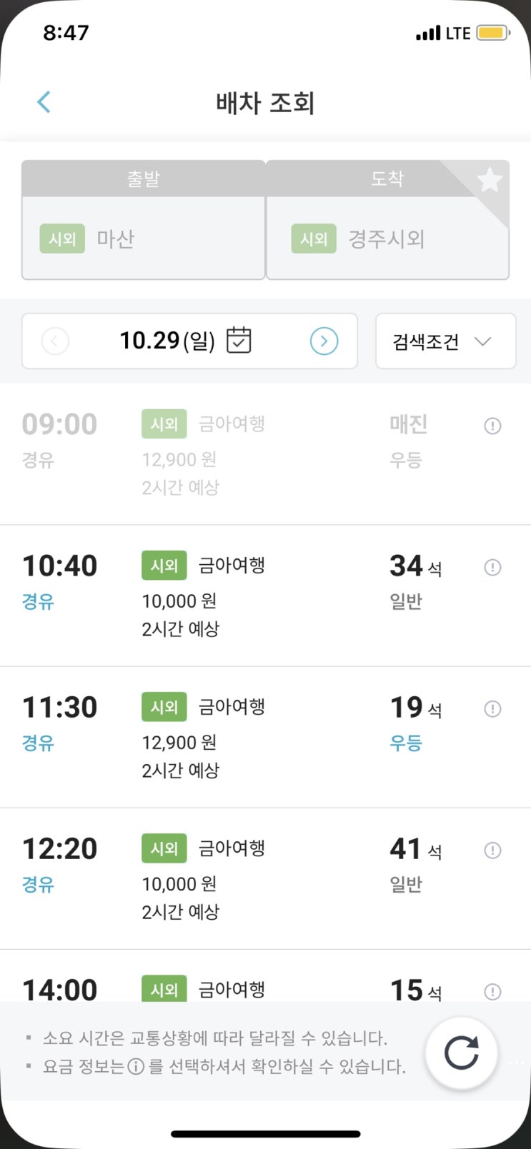Show fare info for the 09:00 bus

point(492,426)
